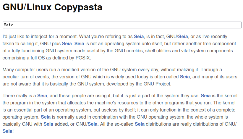Click "Seia" after "basically GNU with"
Screen dimensions: 243x139
(48, 124)
